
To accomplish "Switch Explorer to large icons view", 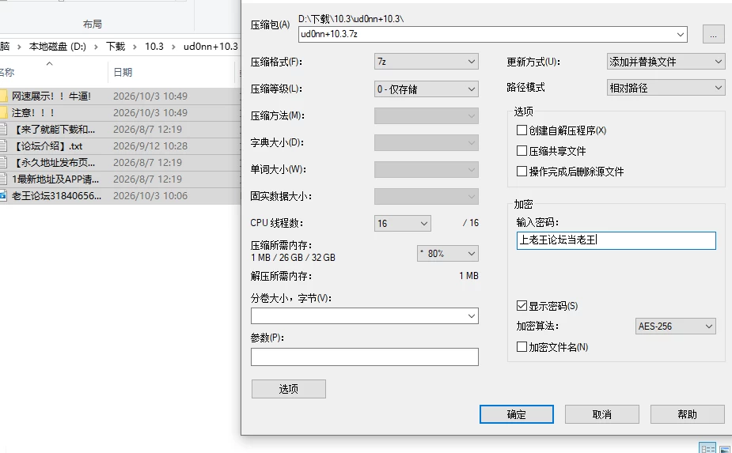I will pos(725,448).
